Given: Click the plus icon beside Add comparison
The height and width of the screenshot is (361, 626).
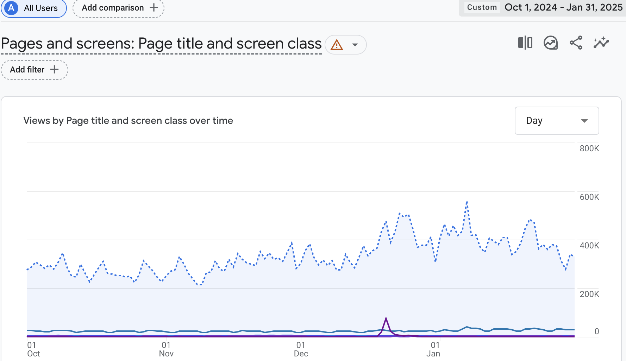Looking at the screenshot, I should pos(154,8).
